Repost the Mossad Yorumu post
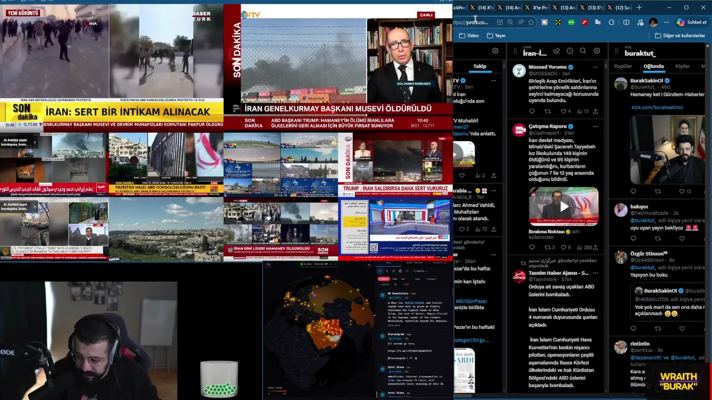This screenshot has width=712, height=400. [547, 111]
